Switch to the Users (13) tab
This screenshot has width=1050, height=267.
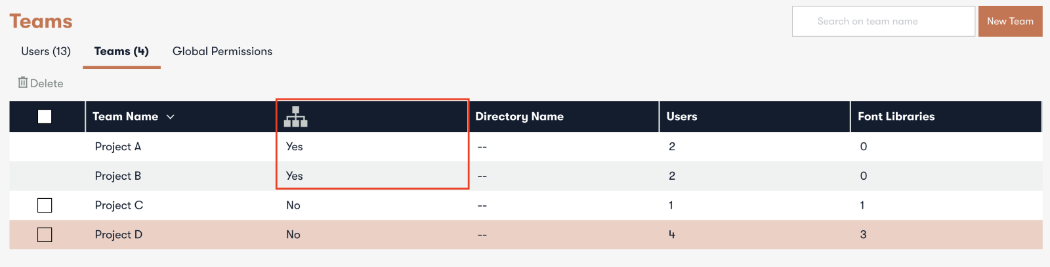(46, 51)
